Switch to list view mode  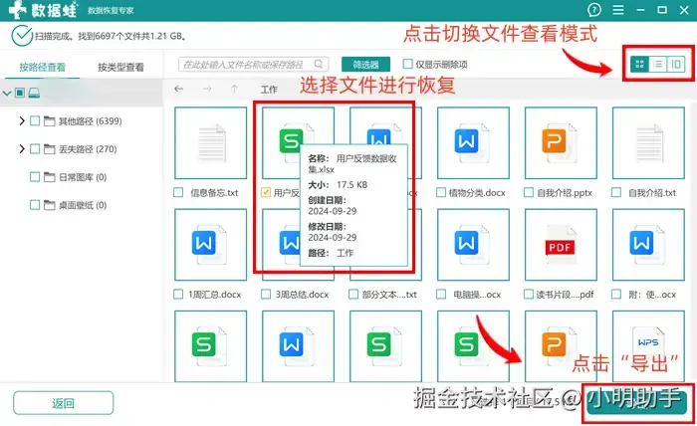click(x=658, y=65)
